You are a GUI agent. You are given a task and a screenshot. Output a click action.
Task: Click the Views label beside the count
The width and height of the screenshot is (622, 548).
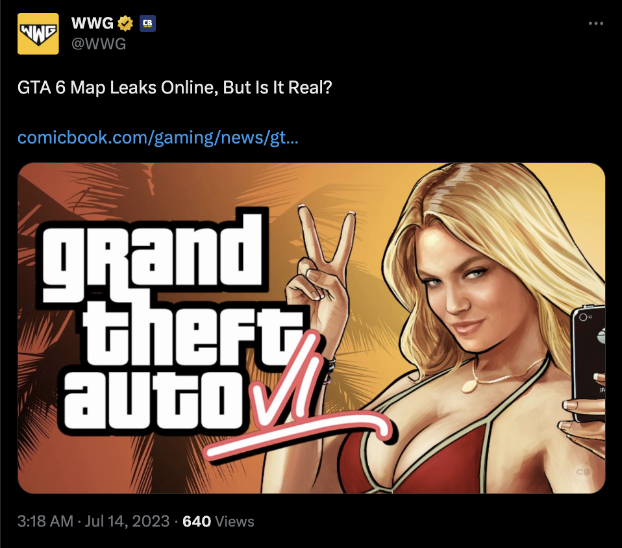234,521
